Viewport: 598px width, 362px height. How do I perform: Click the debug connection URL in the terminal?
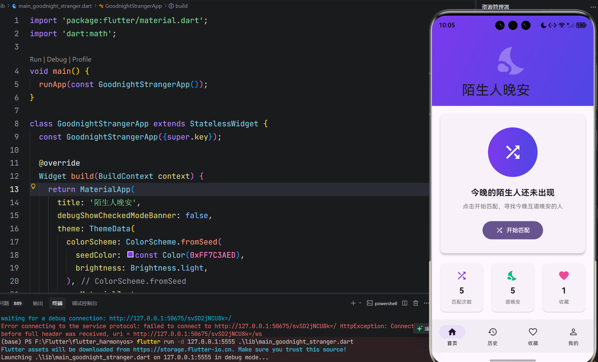[x=170, y=318]
